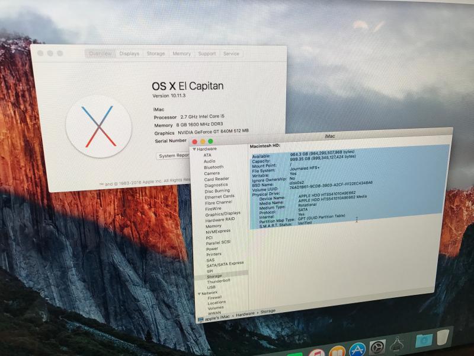Image resolution: width=474 pixels, height=356 pixels.
Task: Open System Preferences gear icon in dock
Action: (x=377, y=348)
